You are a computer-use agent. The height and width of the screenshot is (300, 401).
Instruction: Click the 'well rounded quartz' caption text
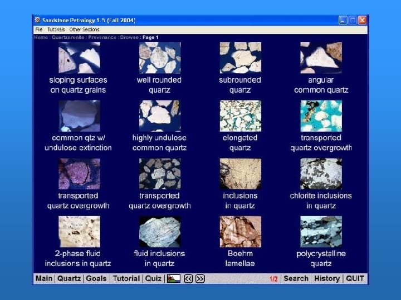159,85
